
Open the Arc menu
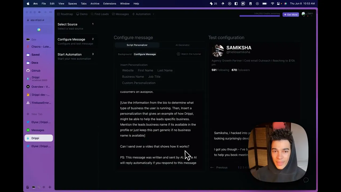(35, 3)
